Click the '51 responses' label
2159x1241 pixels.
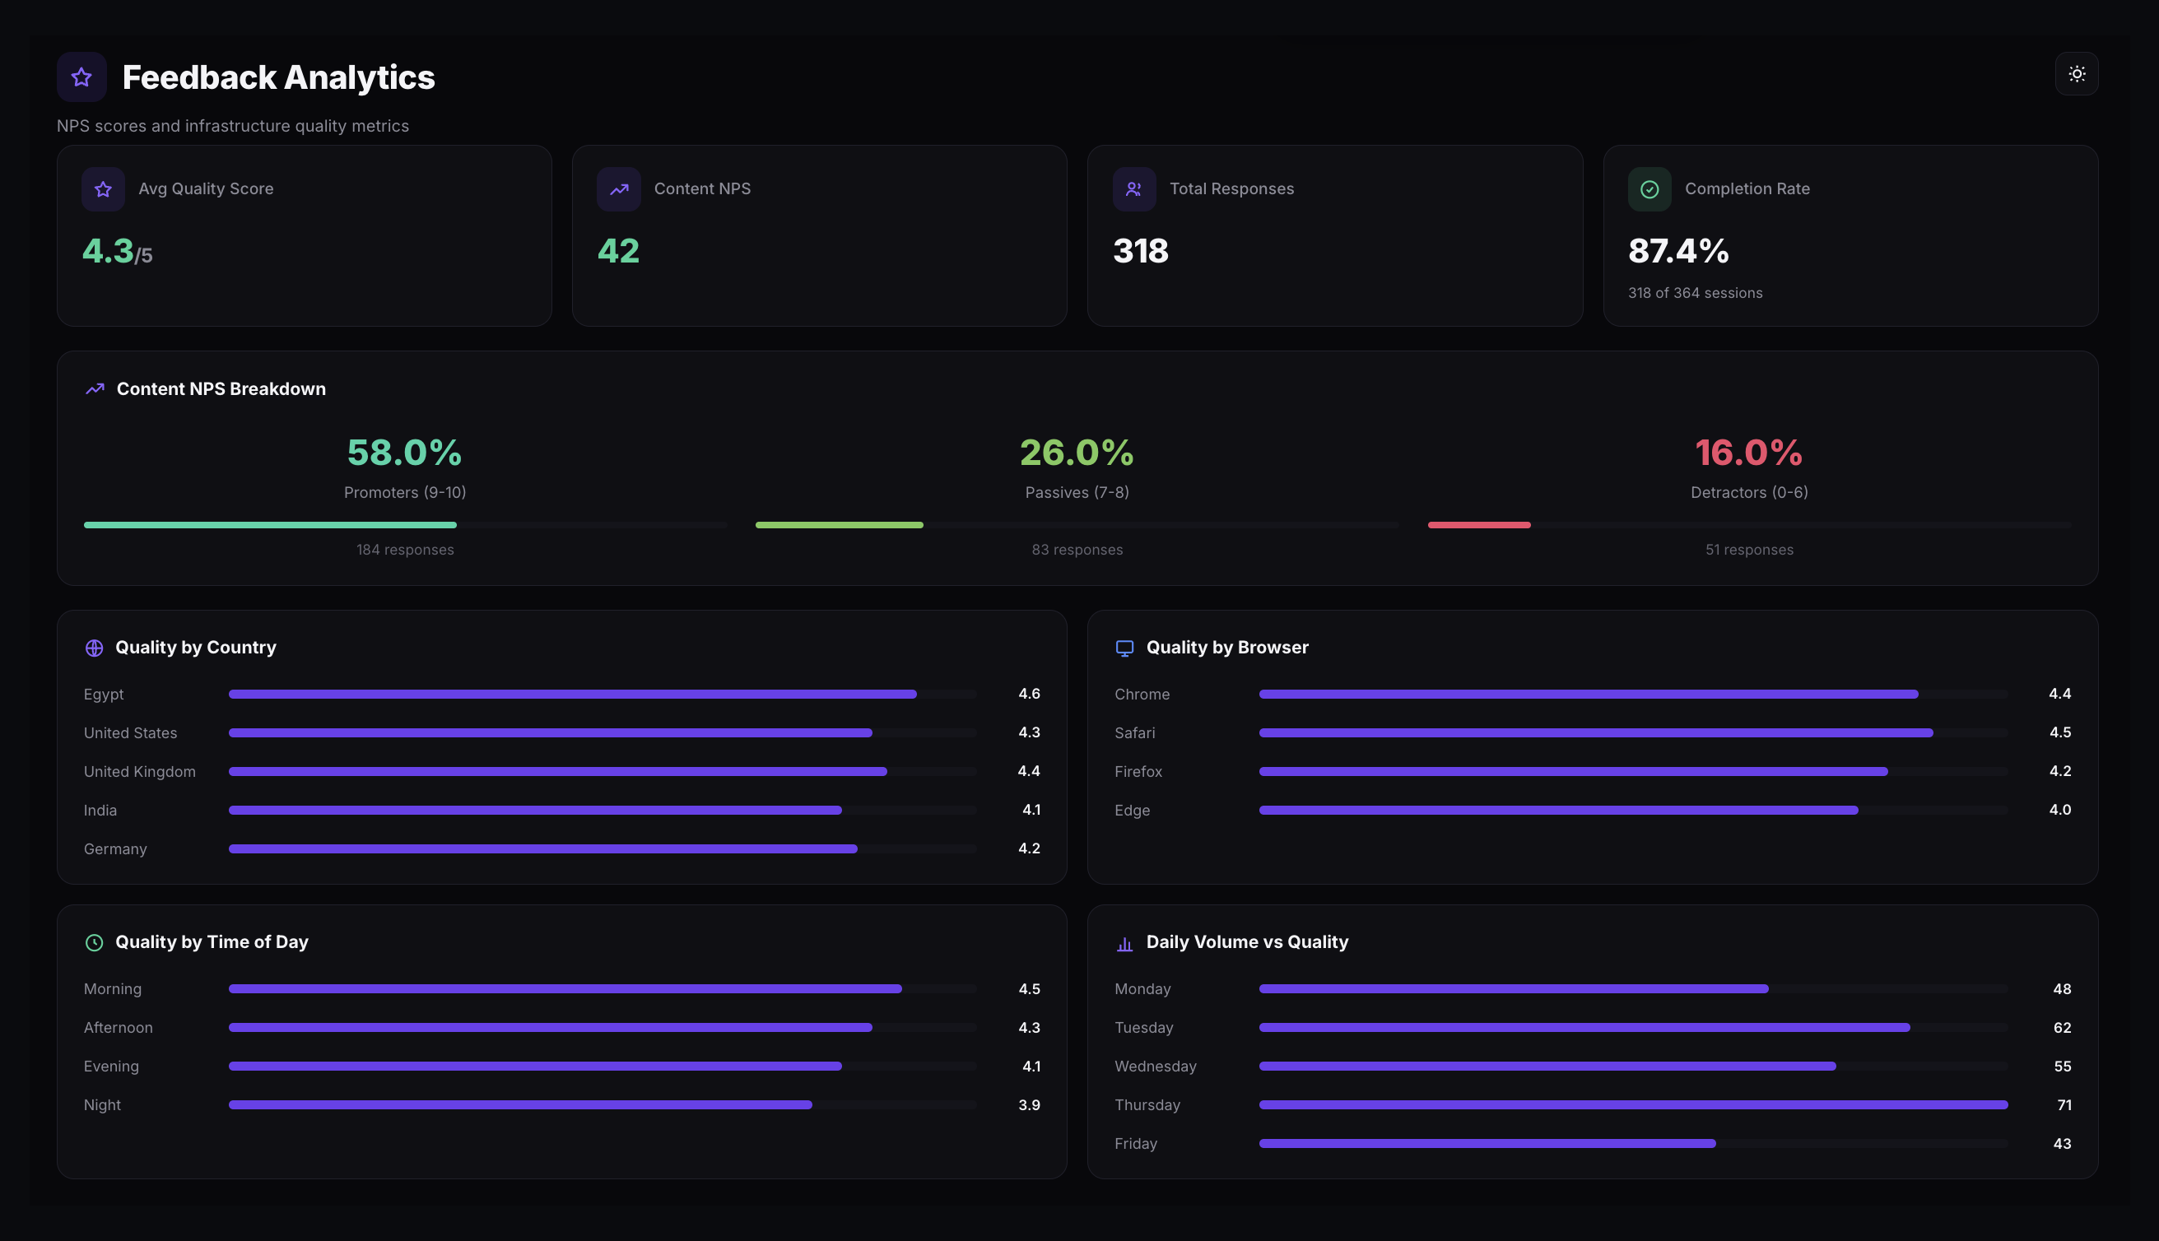click(1749, 550)
